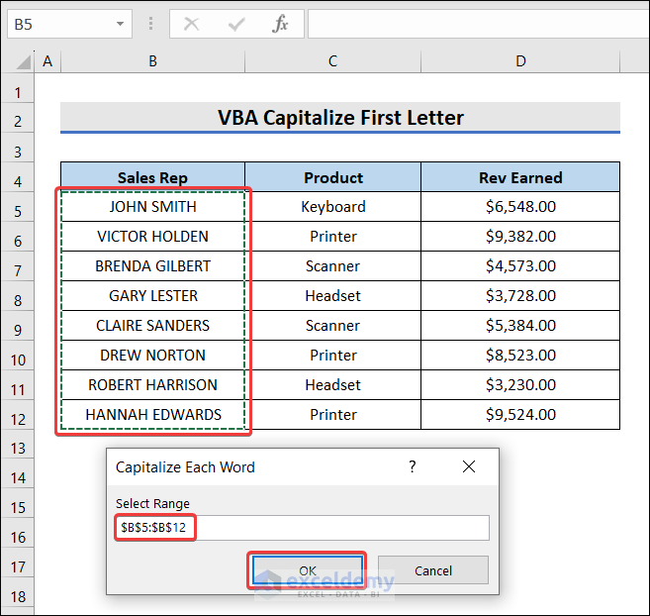This screenshot has height=616, width=650.
Task: Click the help question mark in dialog
Action: 412,466
